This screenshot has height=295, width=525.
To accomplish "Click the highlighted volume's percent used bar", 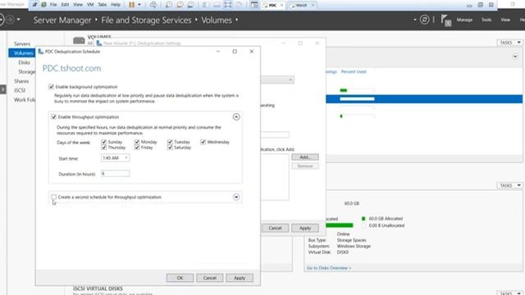I will click(357, 99).
